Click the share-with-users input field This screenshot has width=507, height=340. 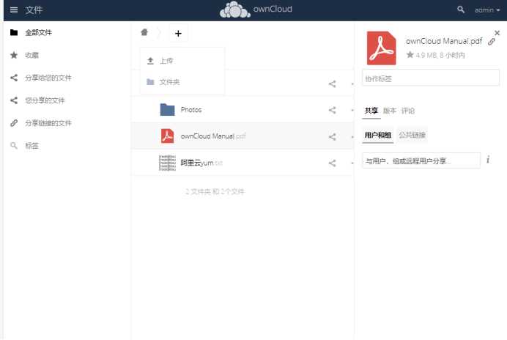421,160
